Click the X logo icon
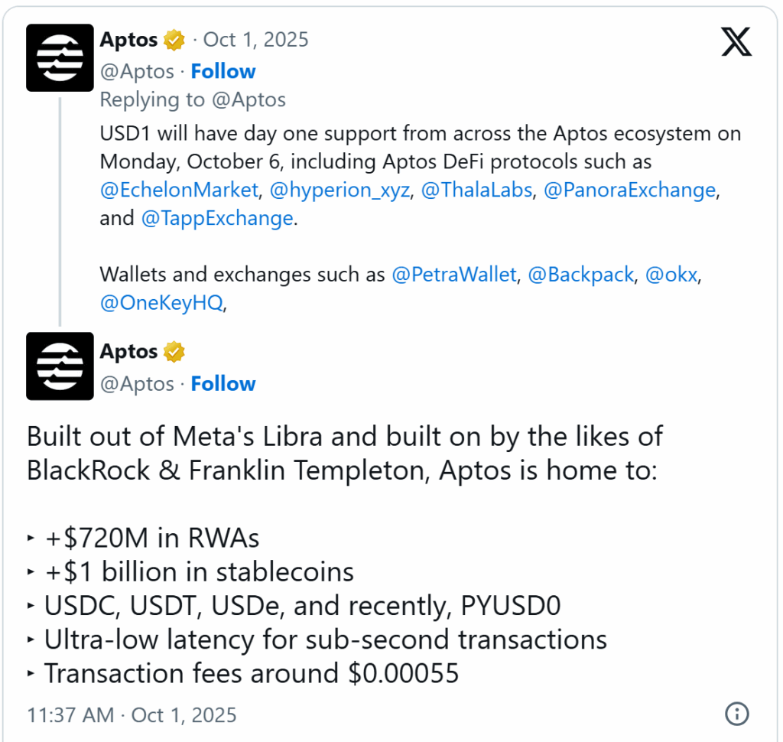Viewport: 783px width, 742px height. click(736, 40)
